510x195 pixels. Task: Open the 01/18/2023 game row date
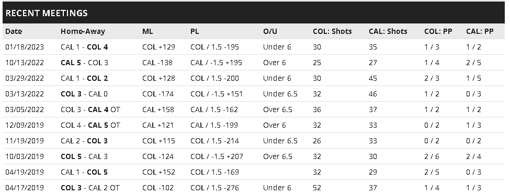click(x=25, y=47)
